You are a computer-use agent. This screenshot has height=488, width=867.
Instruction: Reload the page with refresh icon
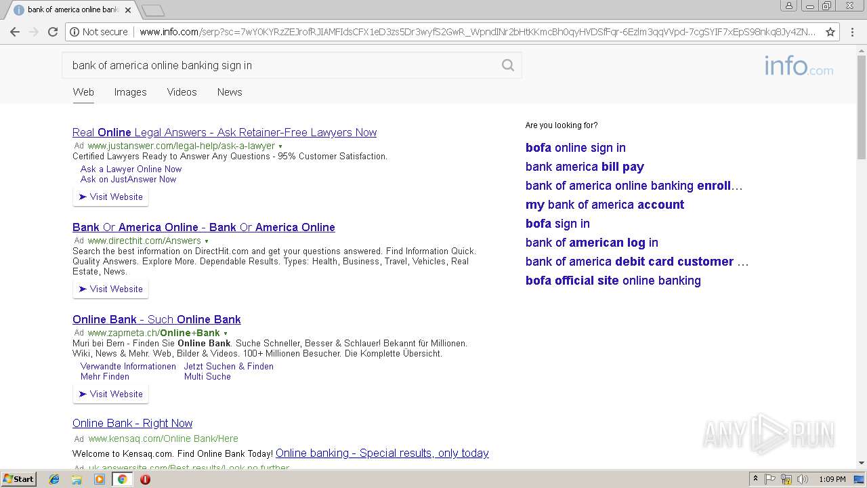53,32
